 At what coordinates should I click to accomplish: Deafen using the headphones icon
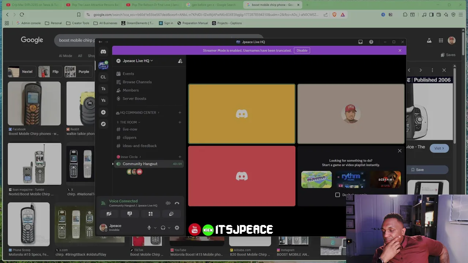[163, 228]
